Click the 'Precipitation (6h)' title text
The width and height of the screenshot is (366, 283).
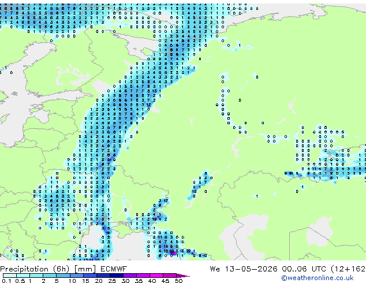(35, 269)
